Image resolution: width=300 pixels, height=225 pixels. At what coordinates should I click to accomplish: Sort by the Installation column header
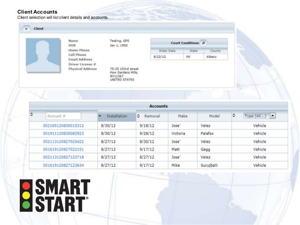tap(117, 116)
